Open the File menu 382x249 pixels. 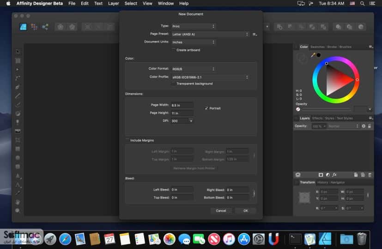pos(72,3)
